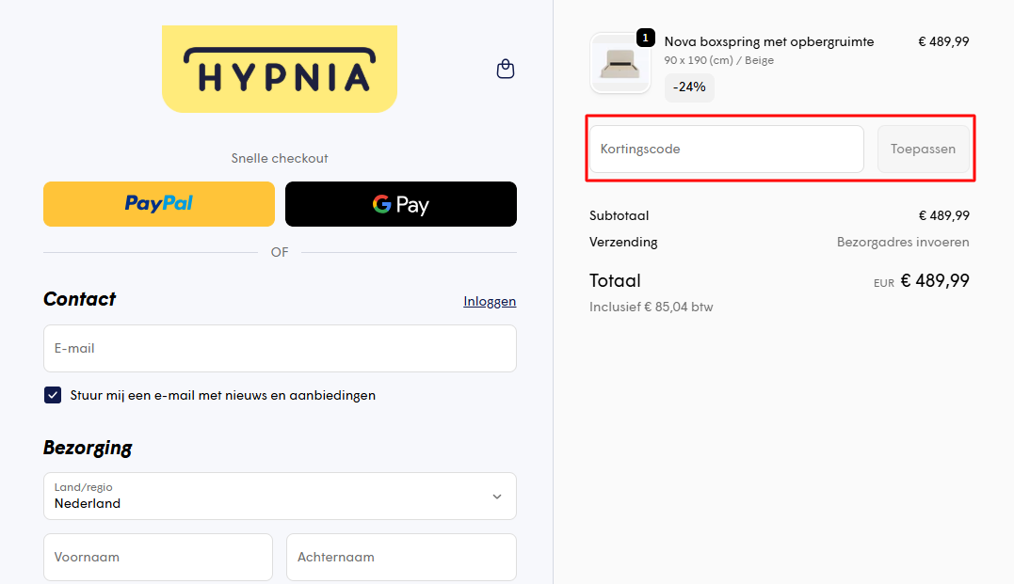Click the quantity badge on product thumbnail
The image size is (1014, 584).
pyautogui.click(x=646, y=38)
